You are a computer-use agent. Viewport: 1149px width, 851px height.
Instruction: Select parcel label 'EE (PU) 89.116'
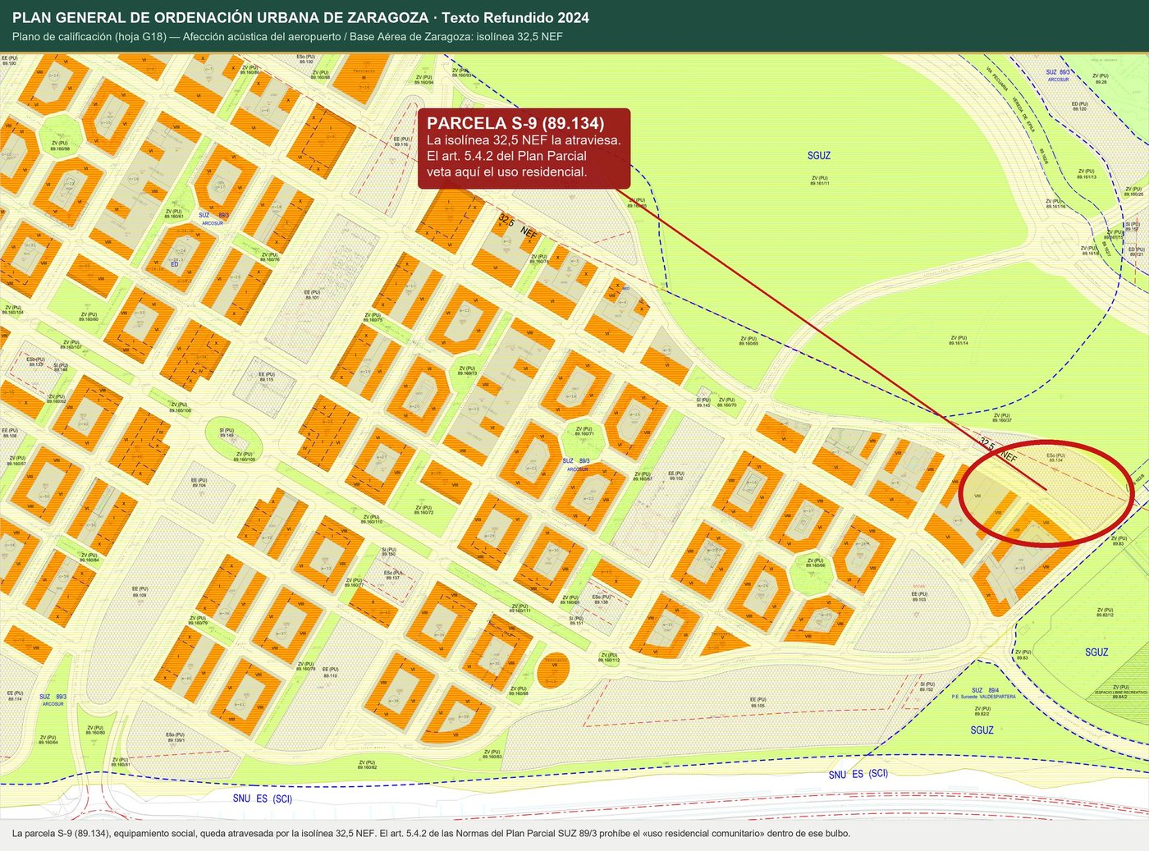[x=401, y=141]
